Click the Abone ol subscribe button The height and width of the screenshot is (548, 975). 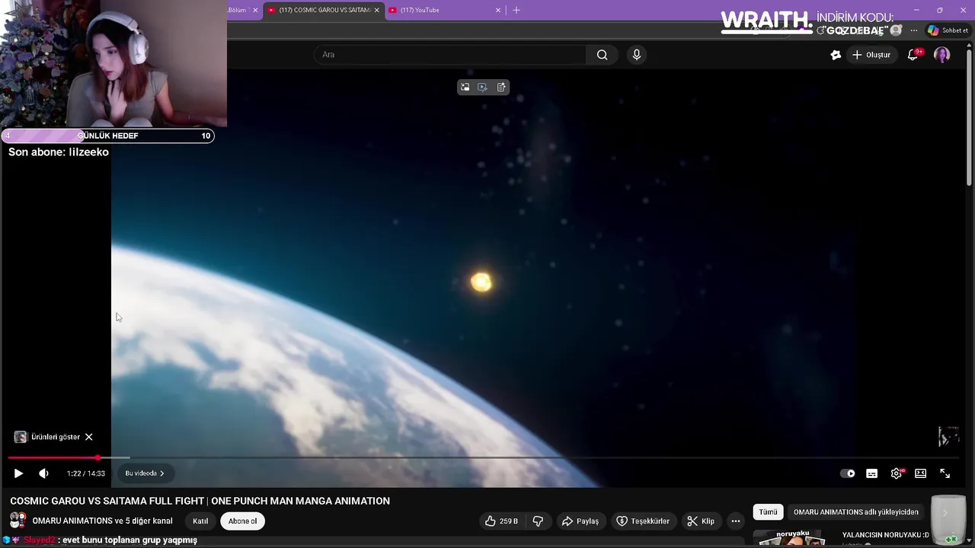click(243, 521)
